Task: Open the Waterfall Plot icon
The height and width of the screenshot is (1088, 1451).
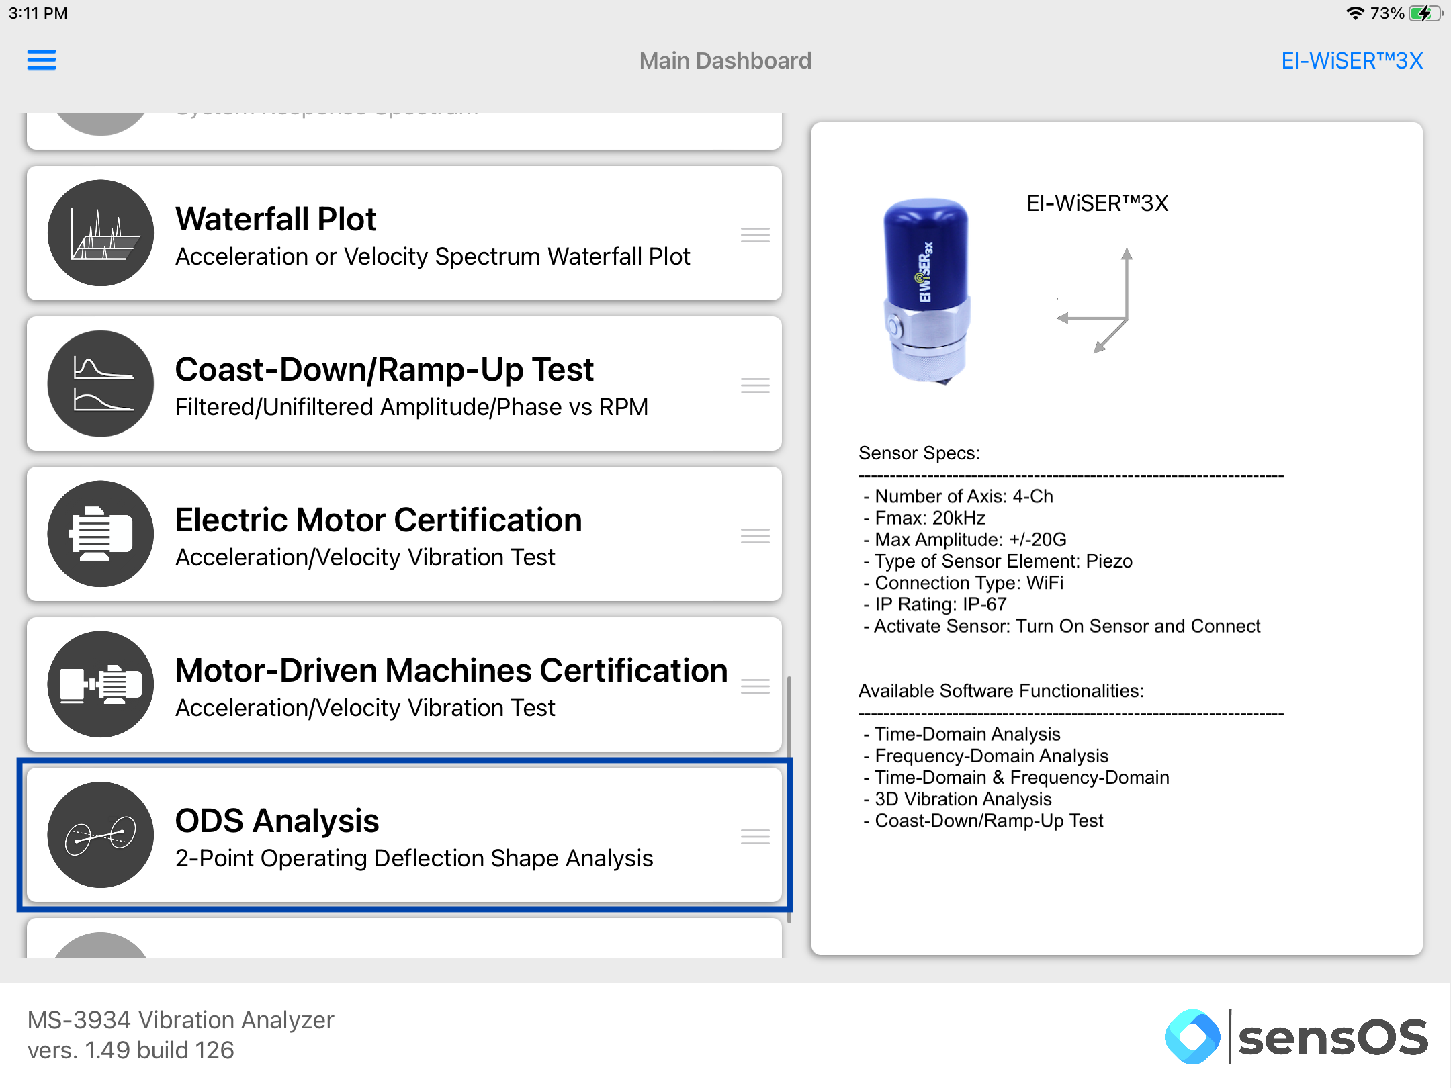Action: (x=101, y=233)
